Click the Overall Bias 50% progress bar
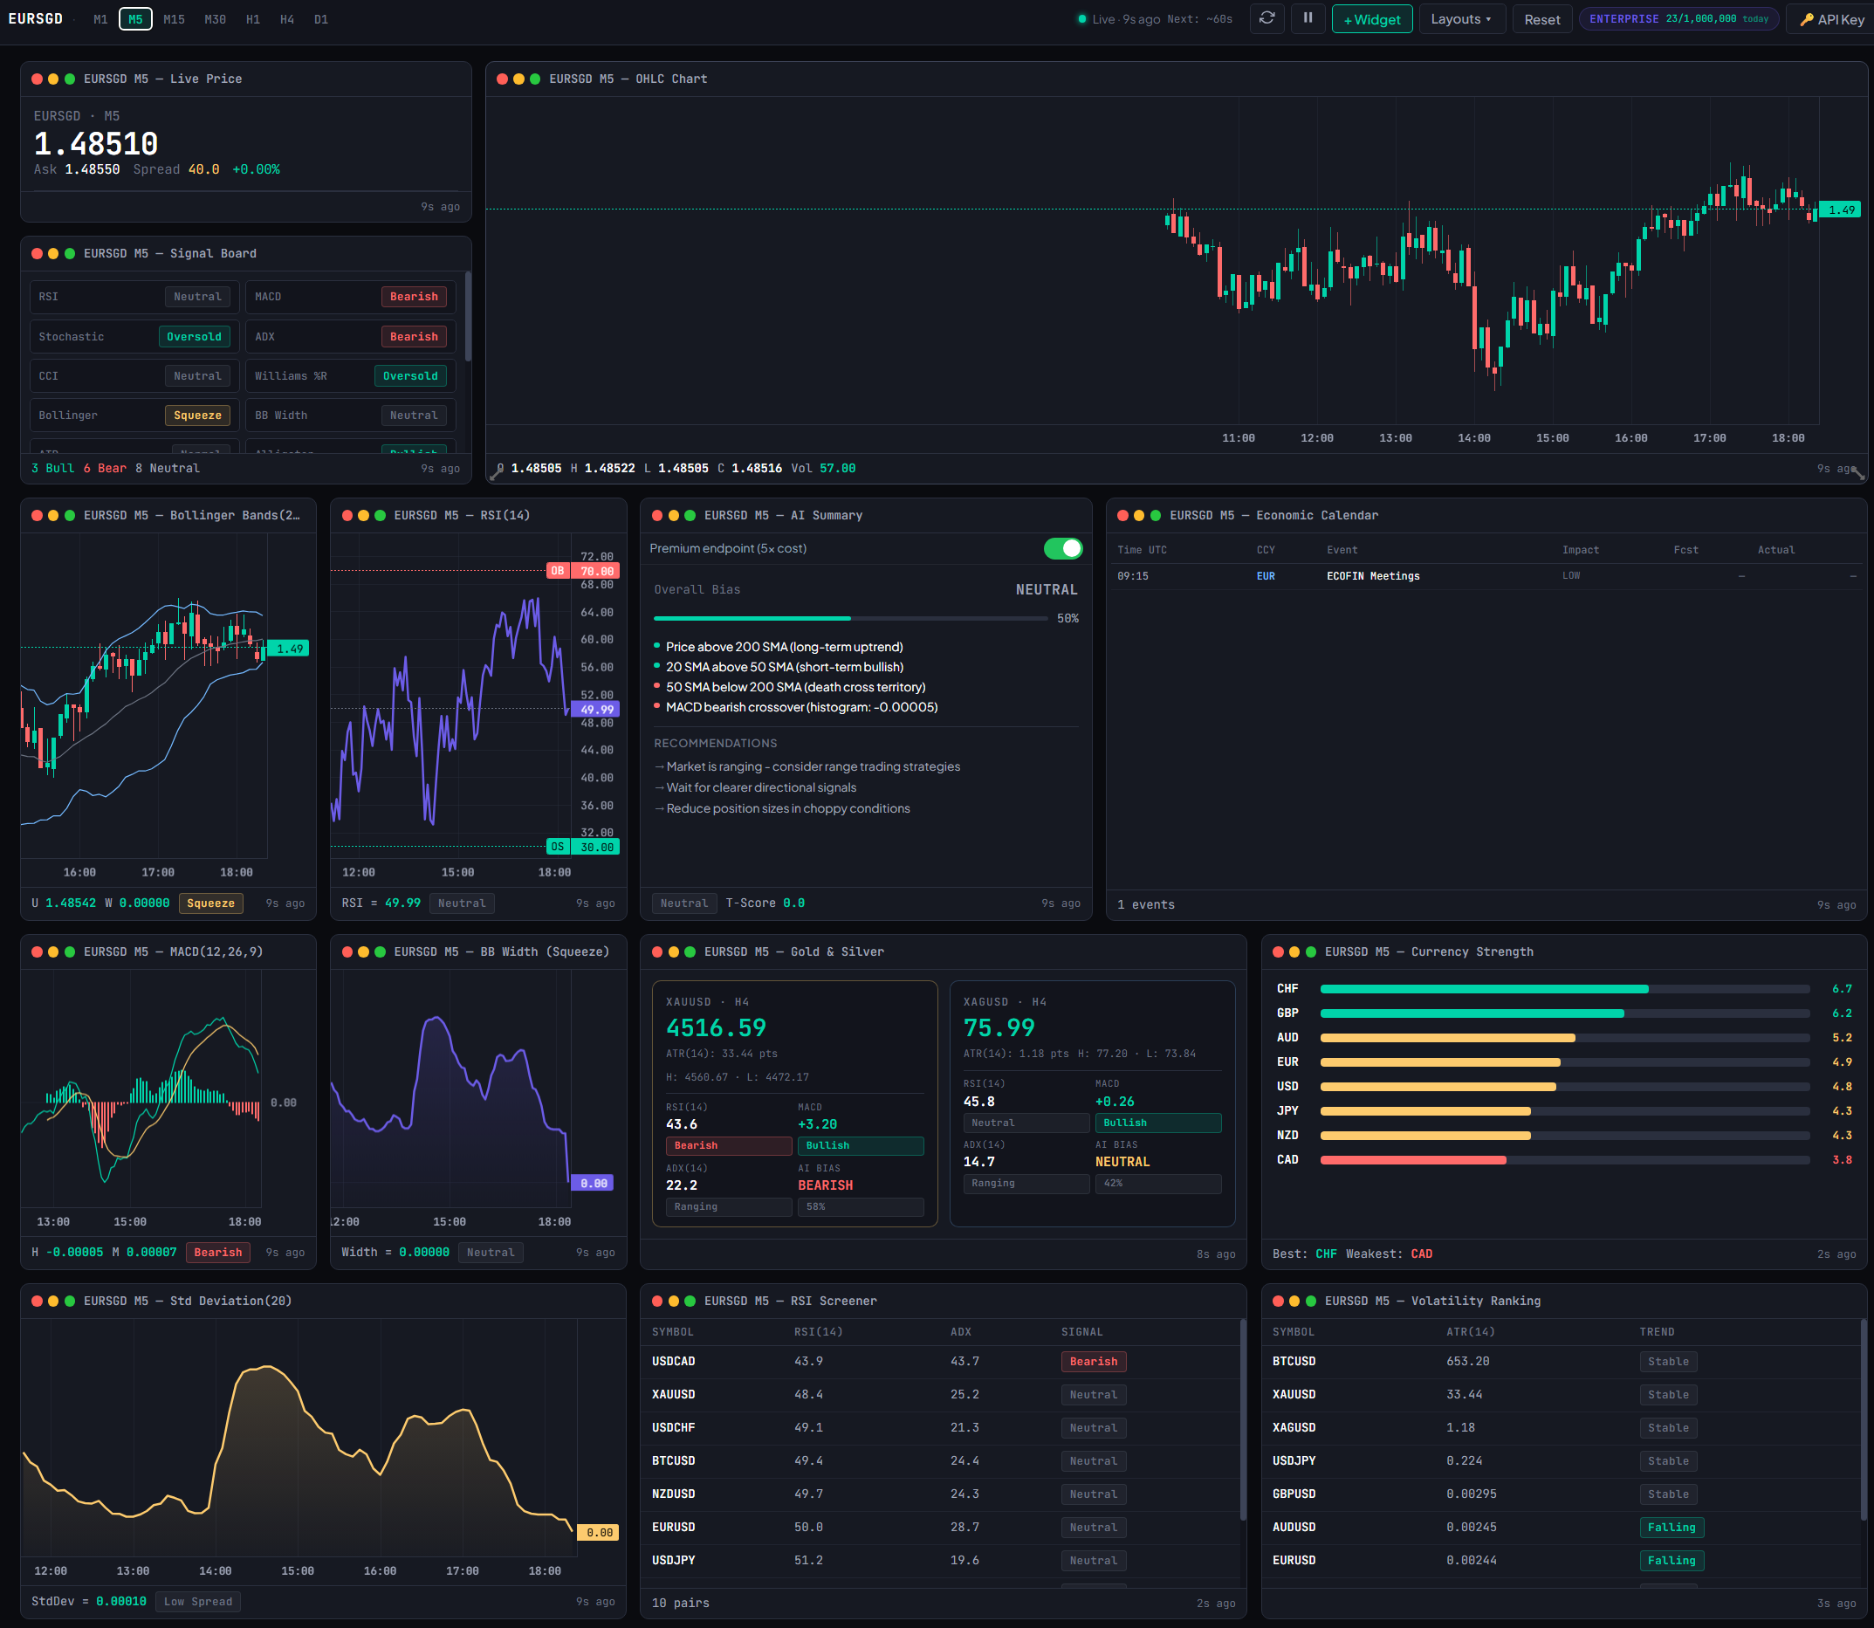 851,619
